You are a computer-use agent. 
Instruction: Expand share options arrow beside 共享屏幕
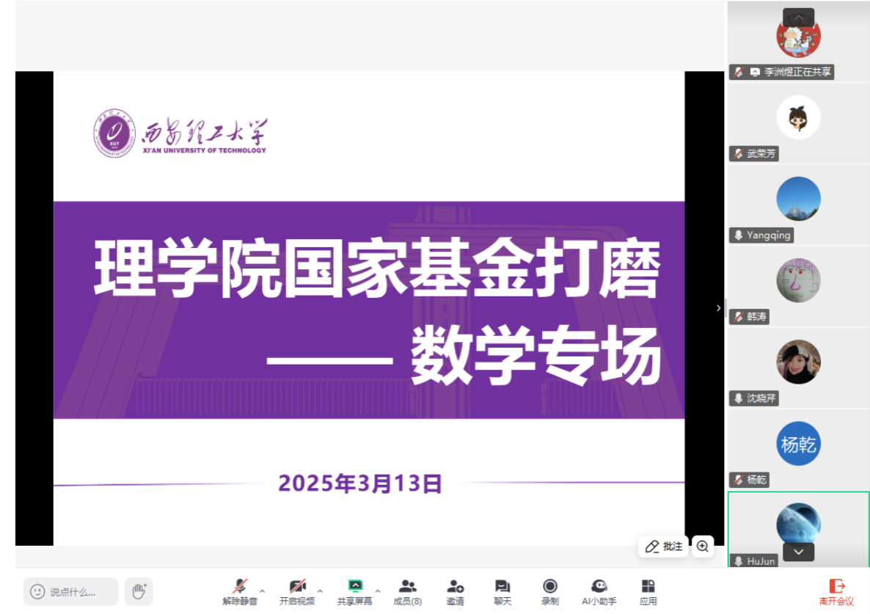[x=378, y=590]
